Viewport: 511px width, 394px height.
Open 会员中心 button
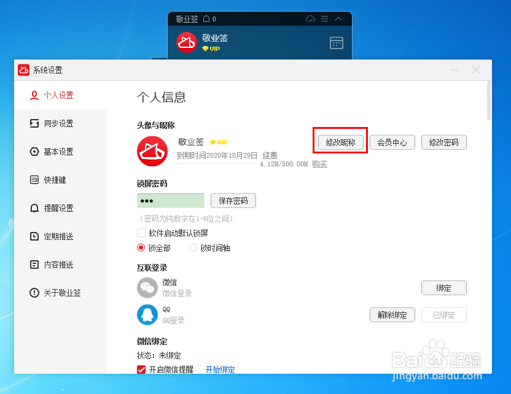tap(392, 142)
